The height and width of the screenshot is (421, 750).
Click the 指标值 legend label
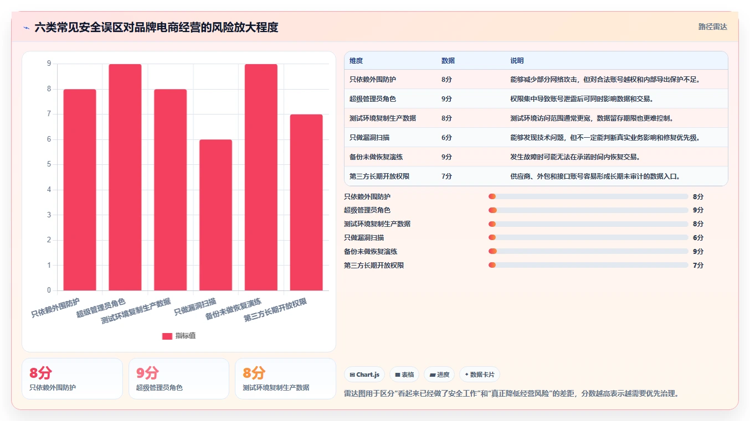coord(186,336)
